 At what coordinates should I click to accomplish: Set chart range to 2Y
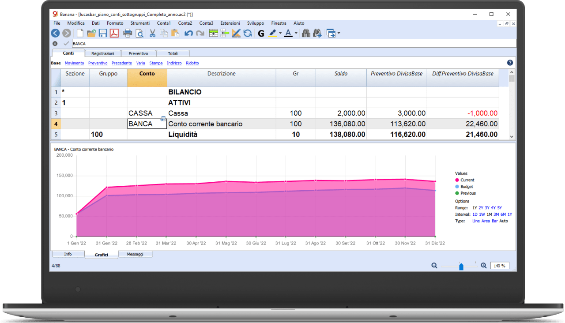(481, 208)
